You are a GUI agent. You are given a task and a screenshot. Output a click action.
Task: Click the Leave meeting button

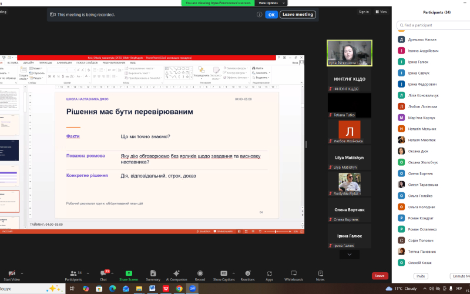pos(298,14)
